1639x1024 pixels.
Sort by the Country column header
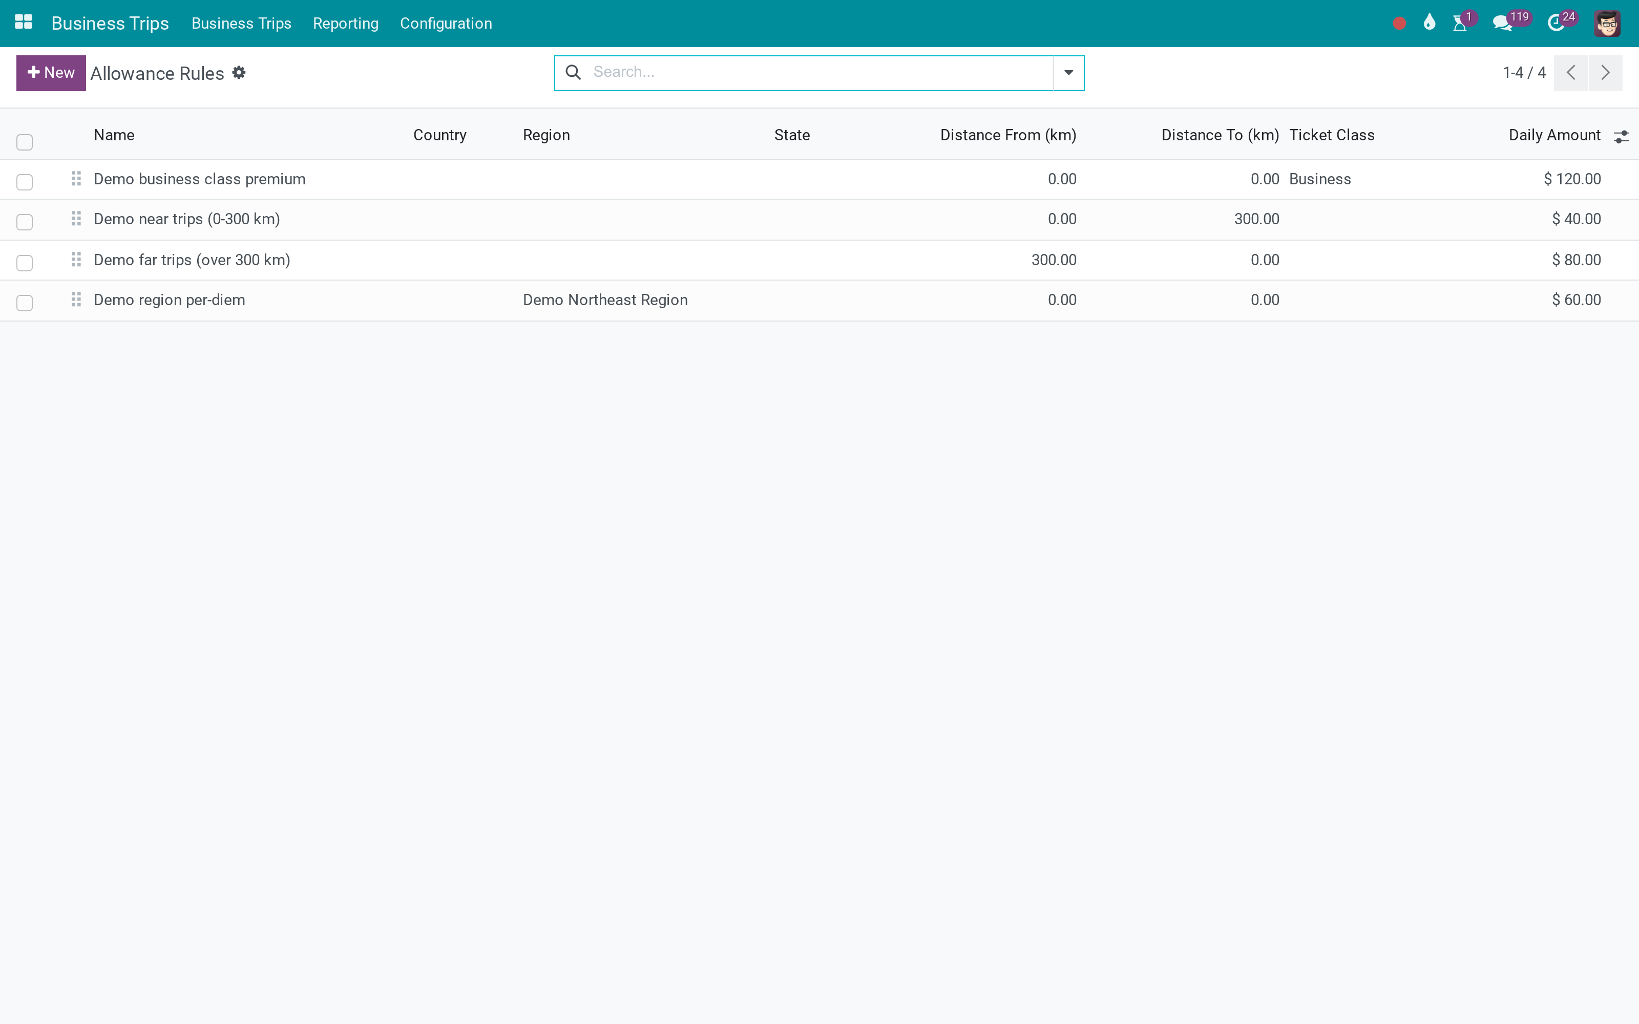[x=439, y=135]
